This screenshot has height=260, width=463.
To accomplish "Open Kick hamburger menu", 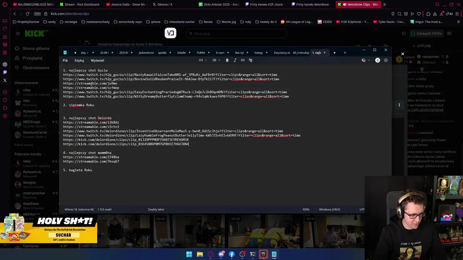I will pos(18,34).
